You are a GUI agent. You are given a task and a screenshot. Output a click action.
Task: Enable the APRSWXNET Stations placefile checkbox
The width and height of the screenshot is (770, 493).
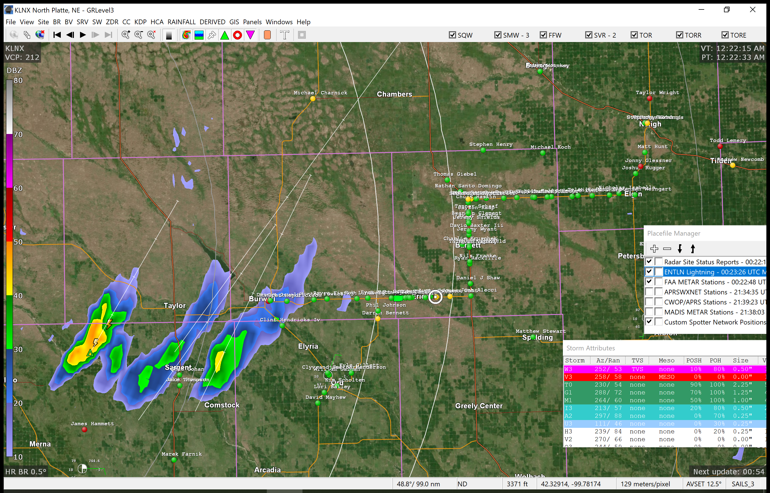coord(649,292)
